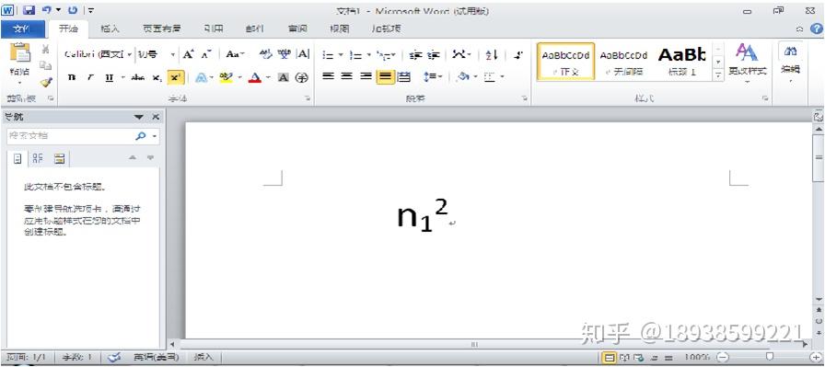Open the font name dropdown showing Calibri
The image size is (825, 367).
click(x=99, y=54)
